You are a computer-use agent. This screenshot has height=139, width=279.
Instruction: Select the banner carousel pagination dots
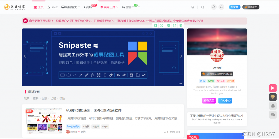click(x=180, y=84)
